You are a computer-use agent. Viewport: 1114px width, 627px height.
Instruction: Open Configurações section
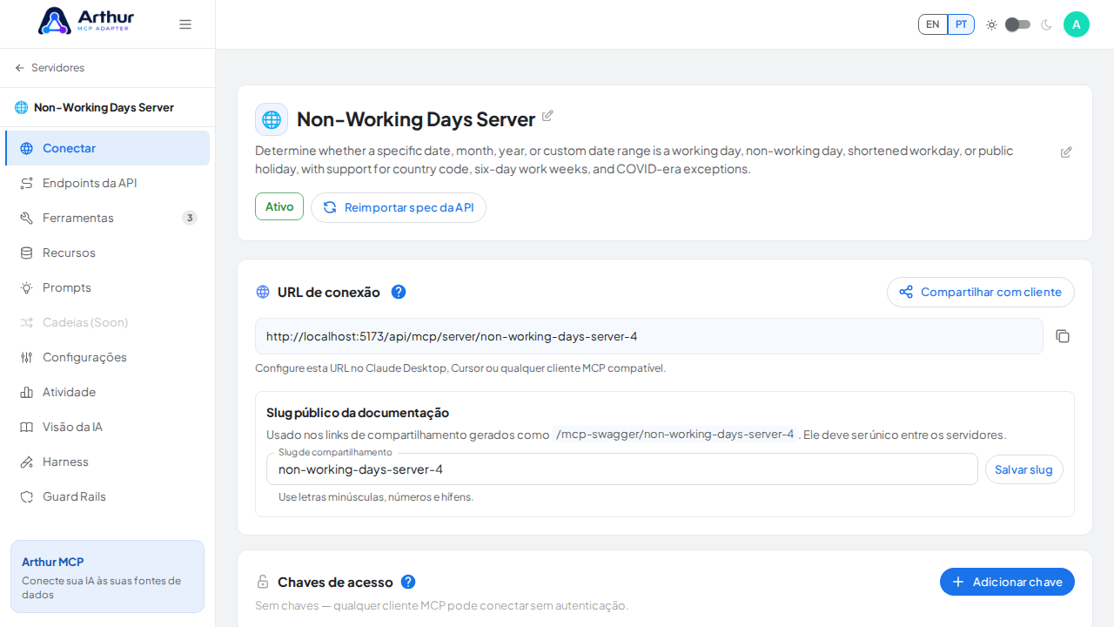click(x=107, y=357)
